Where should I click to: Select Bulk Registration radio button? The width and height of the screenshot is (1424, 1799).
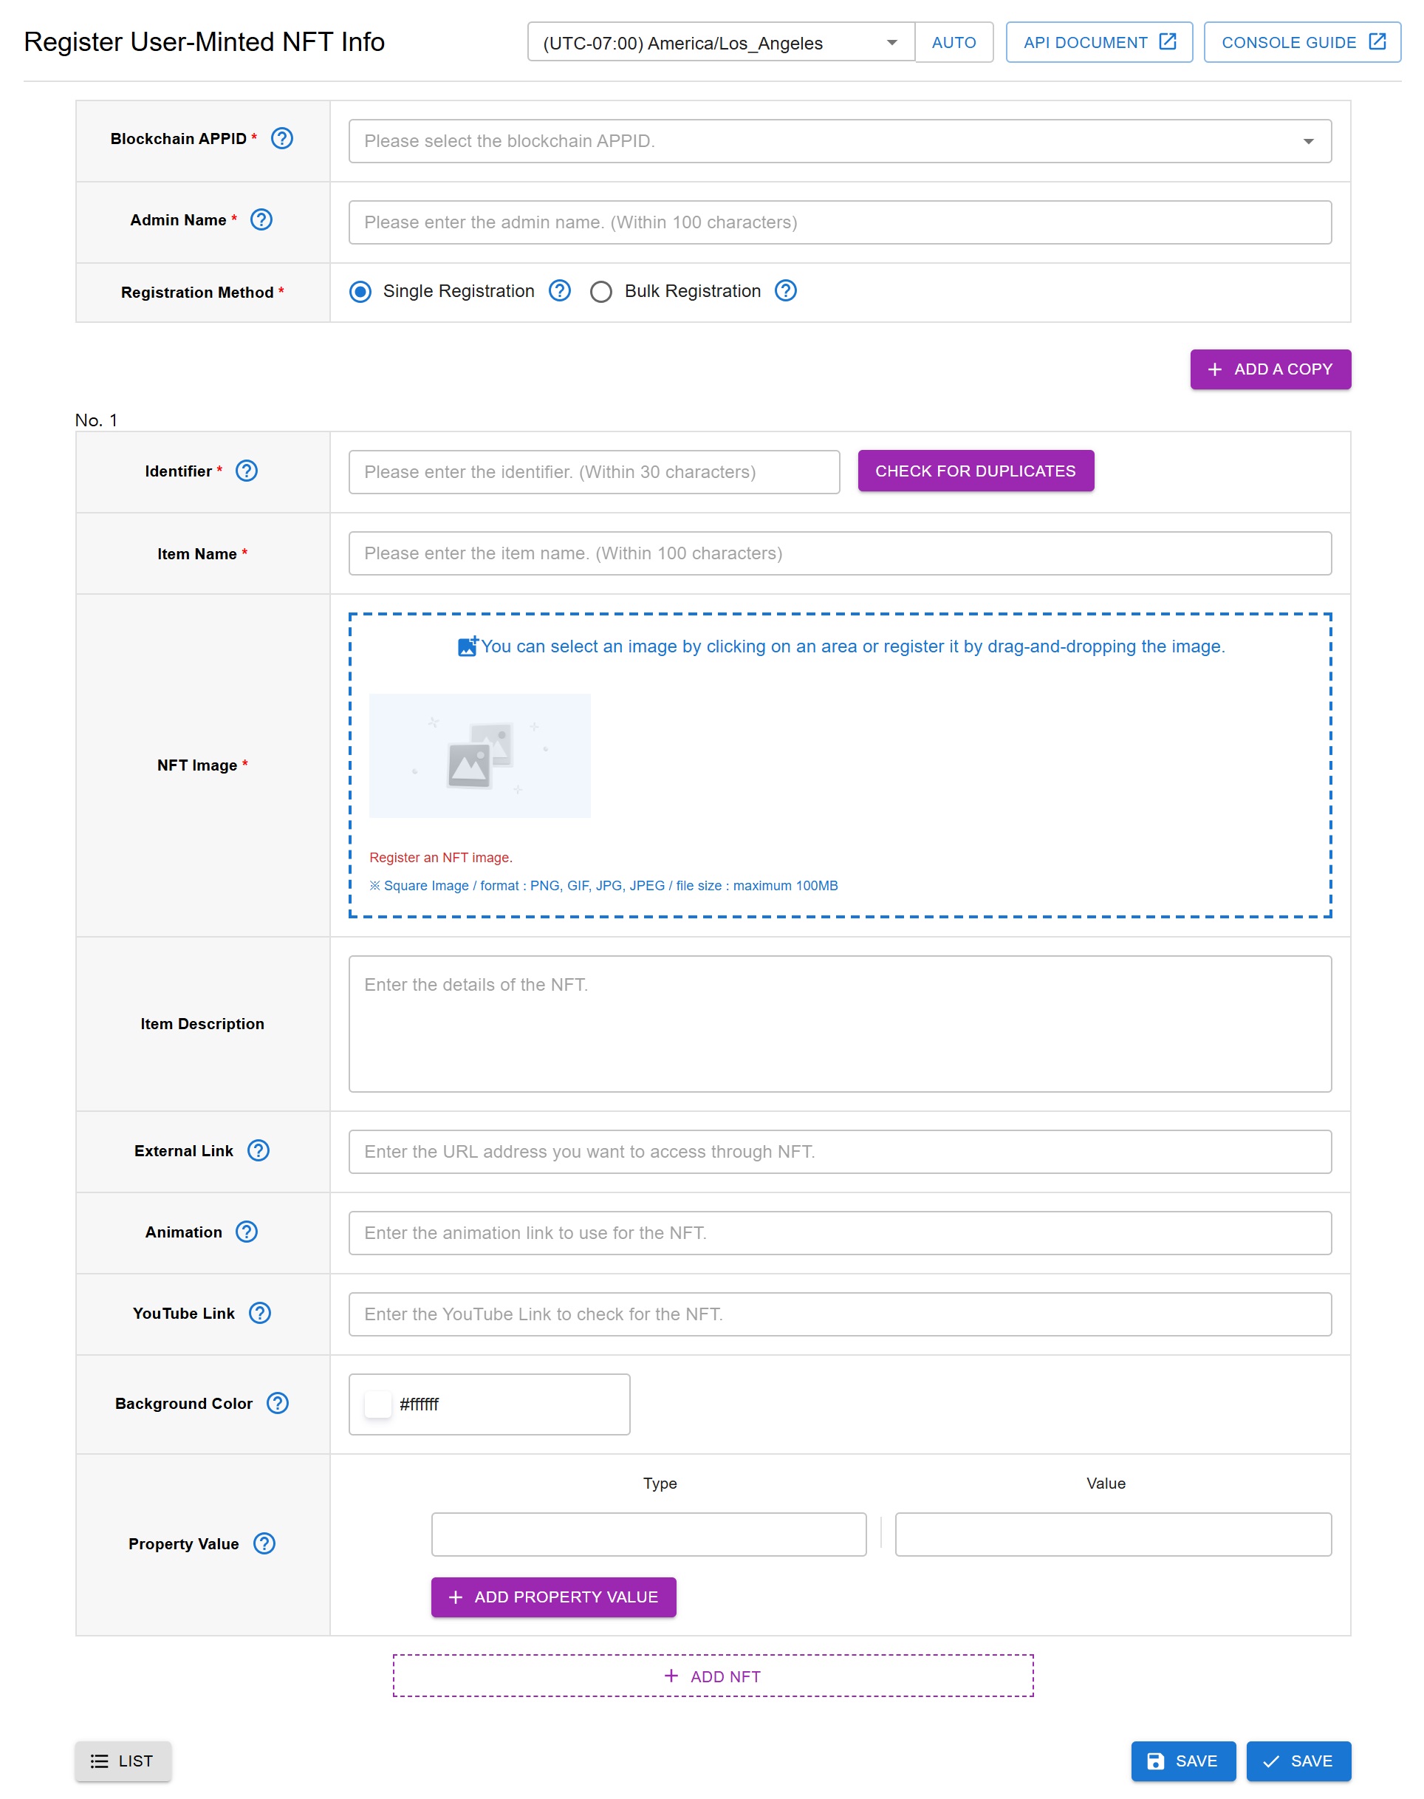point(600,291)
